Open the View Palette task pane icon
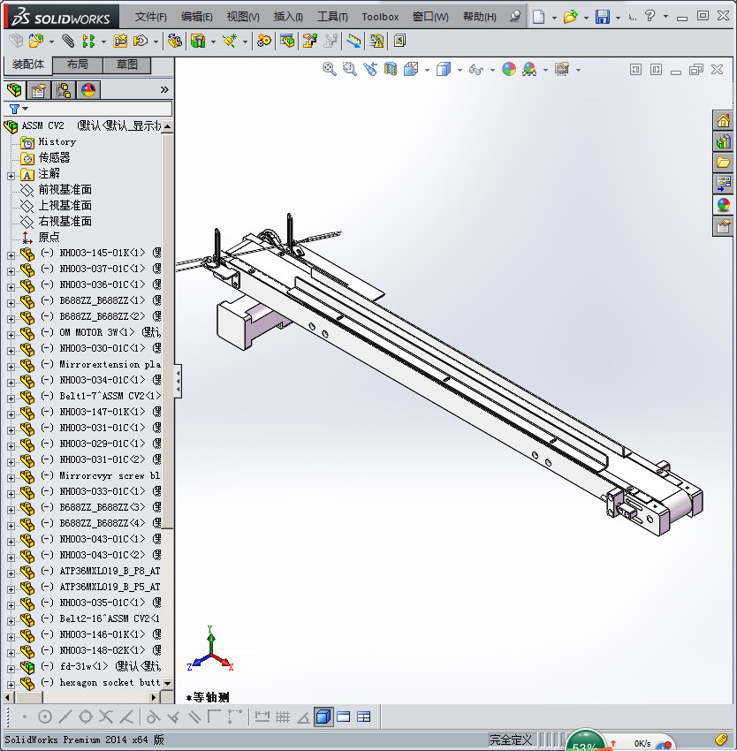This screenshot has height=751, width=737. (723, 184)
